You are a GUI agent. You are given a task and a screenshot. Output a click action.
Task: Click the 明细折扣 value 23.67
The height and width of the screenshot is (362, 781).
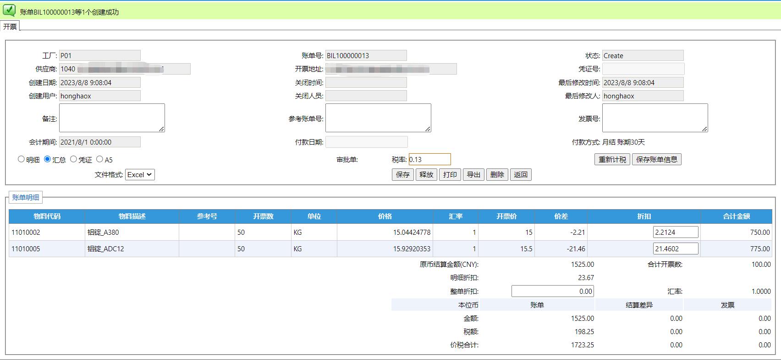pyautogui.click(x=586, y=277)
